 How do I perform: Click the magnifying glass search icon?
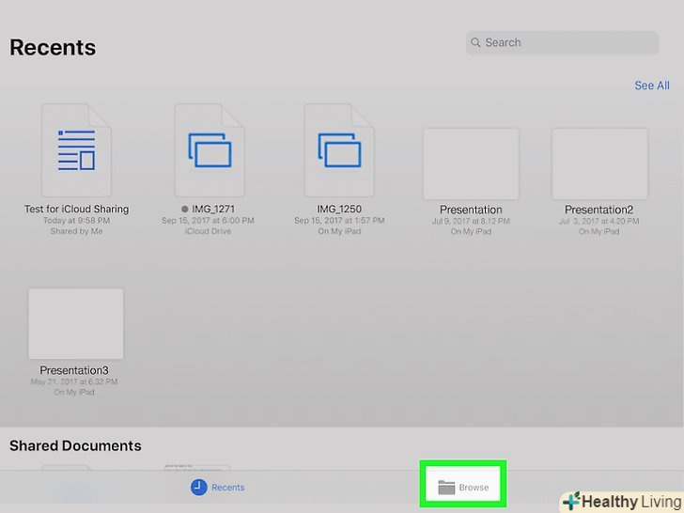476,42
